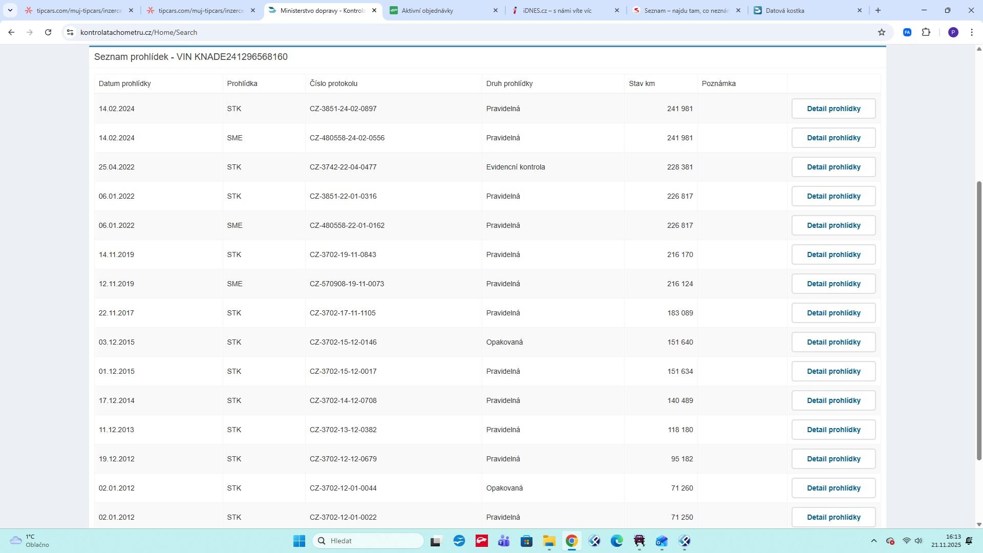Expand the hidden system tray icons chevron
Screen dimensions: 983x553
tap(874, 541)
